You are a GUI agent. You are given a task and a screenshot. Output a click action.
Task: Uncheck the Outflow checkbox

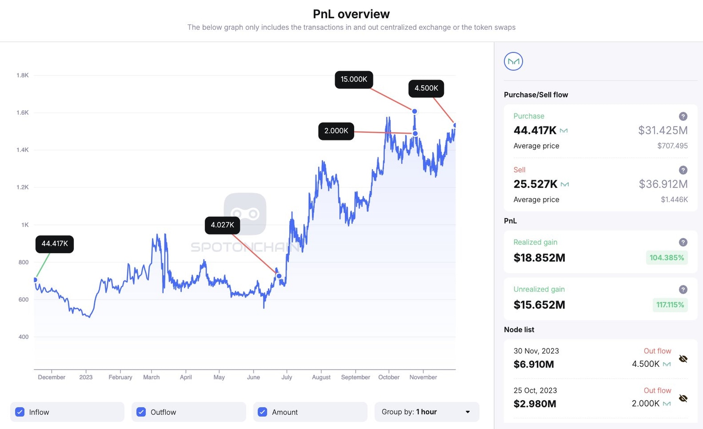pyautogui.click(x=141, y=412)
